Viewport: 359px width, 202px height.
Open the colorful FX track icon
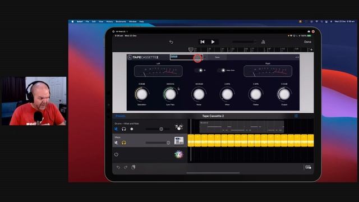click(179, 155)
